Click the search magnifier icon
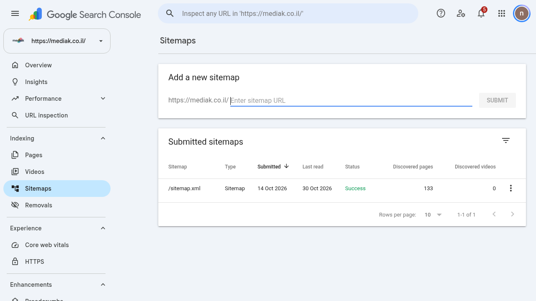 coord(170,13)
